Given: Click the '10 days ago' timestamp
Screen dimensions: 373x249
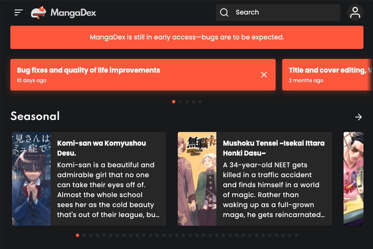Looking at the screenshot, I should point(31,81).
